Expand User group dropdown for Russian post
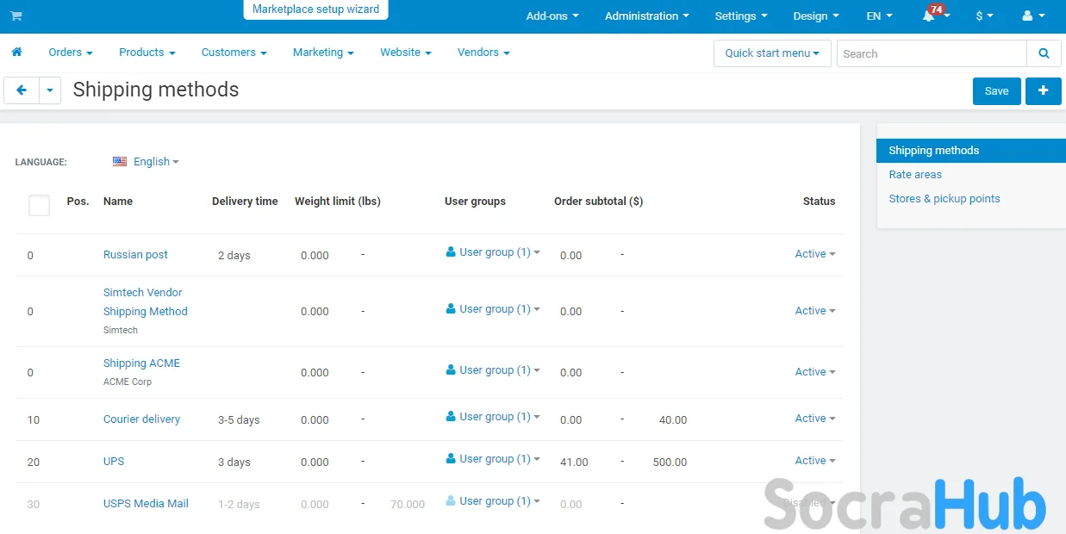This screenshot has height=534, width=1066. click(494, 252)
